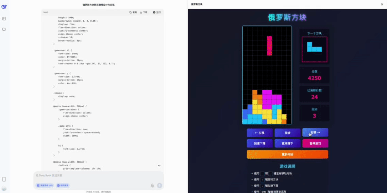Click the ← 左移 move left button
The height and width of the screenshot is (193, 387).
click(x=260, y=133)
